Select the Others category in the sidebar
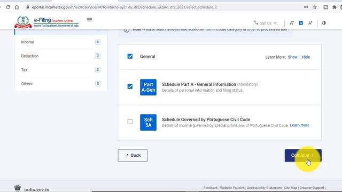This screenshot has width=342, height=192. tap(60, 84)
